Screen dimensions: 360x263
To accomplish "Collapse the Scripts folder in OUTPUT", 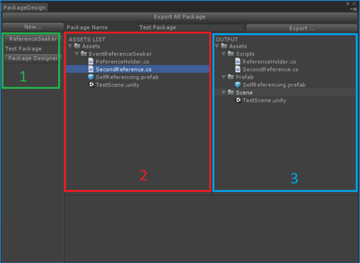I will coord(224,54).
